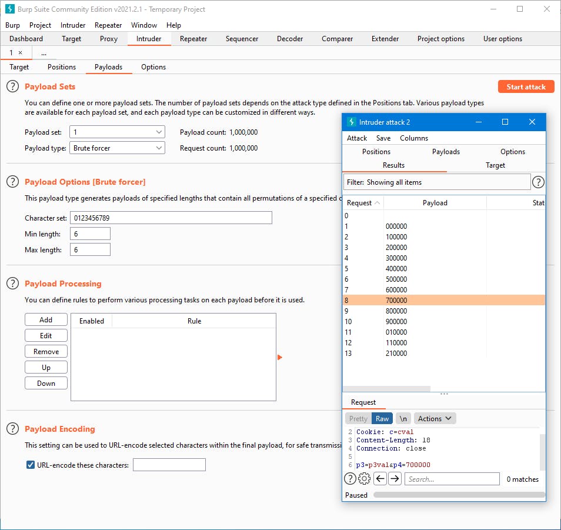Click the results filter help icon

tap(538, 182)
